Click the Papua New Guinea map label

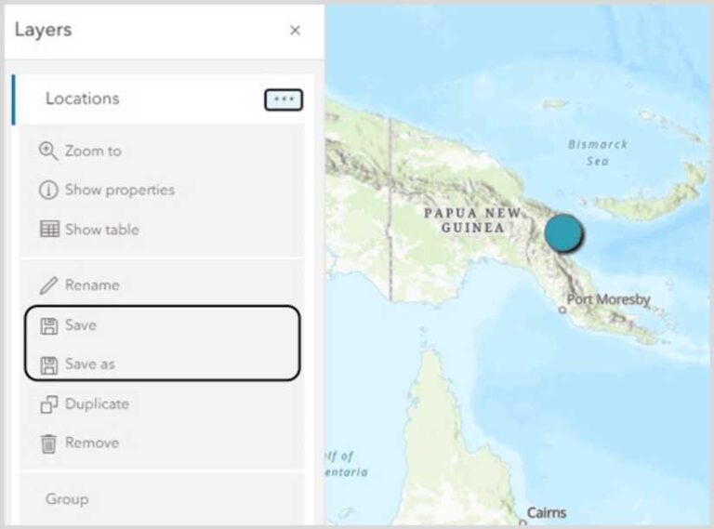472,220
